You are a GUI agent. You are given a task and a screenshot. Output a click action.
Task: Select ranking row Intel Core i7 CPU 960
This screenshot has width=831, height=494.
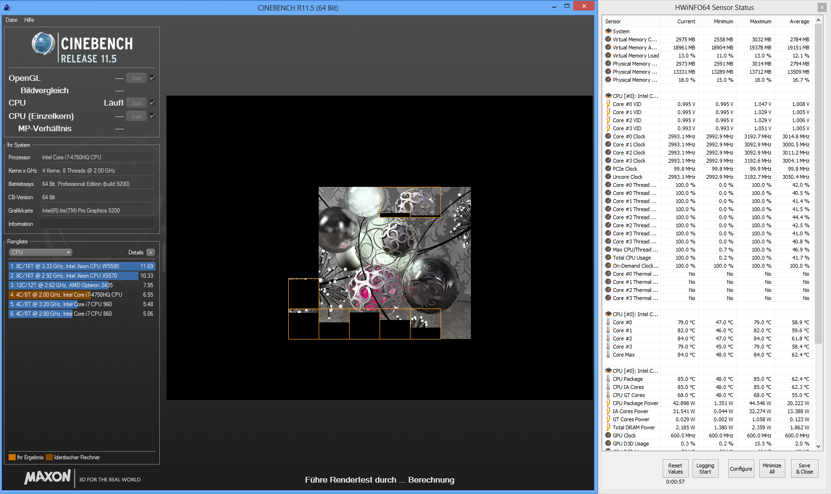(x=82, y=304)
